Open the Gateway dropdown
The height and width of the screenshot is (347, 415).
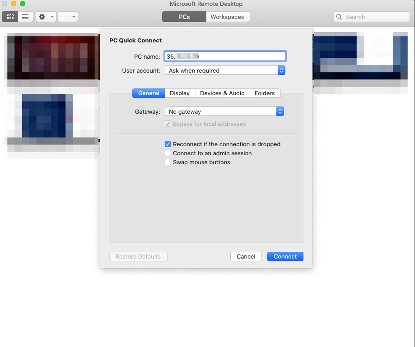tap(224, 111)
